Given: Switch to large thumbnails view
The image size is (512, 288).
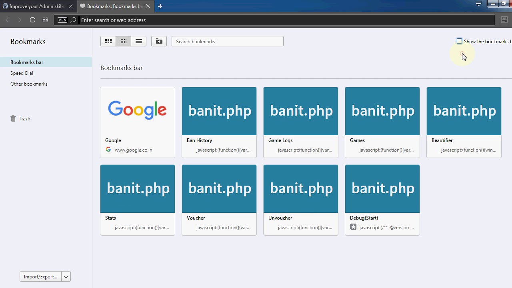Looking at the screenshot, I should coord(108,41).
